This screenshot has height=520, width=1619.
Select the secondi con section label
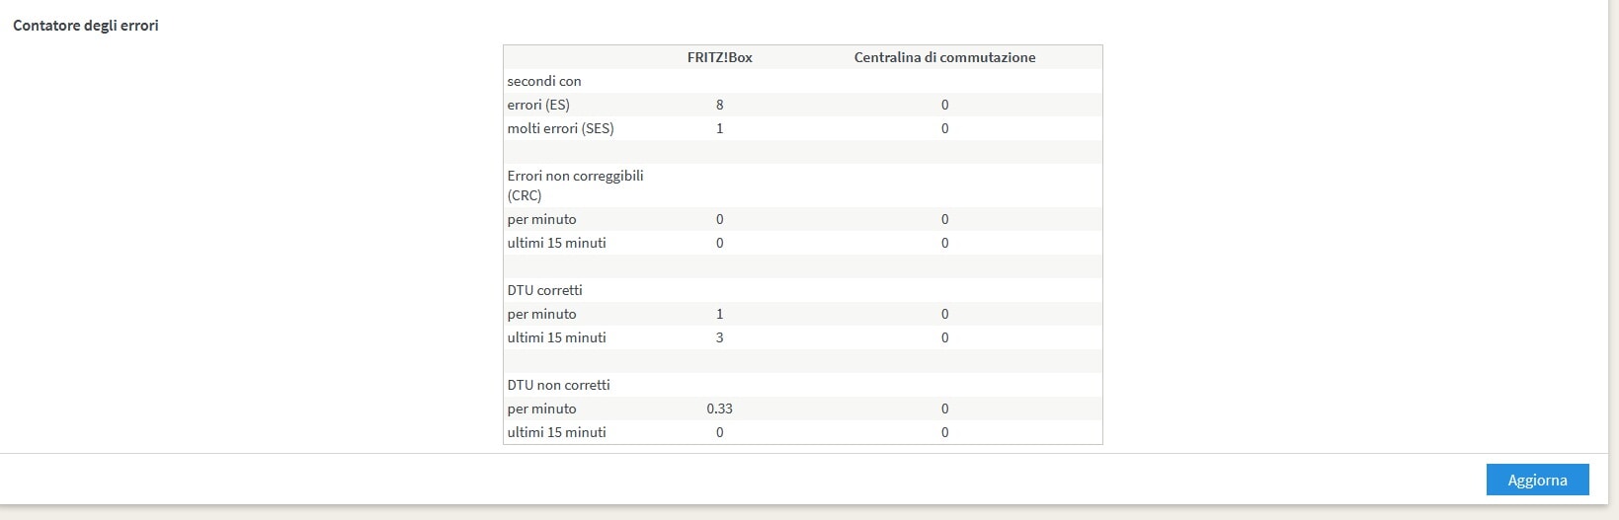544,81
